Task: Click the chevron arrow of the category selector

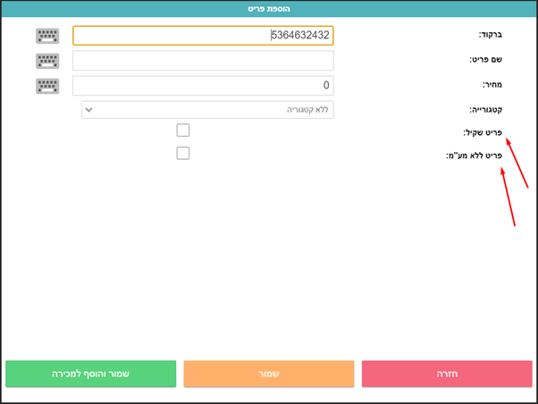Action: [x=89, y=109]
